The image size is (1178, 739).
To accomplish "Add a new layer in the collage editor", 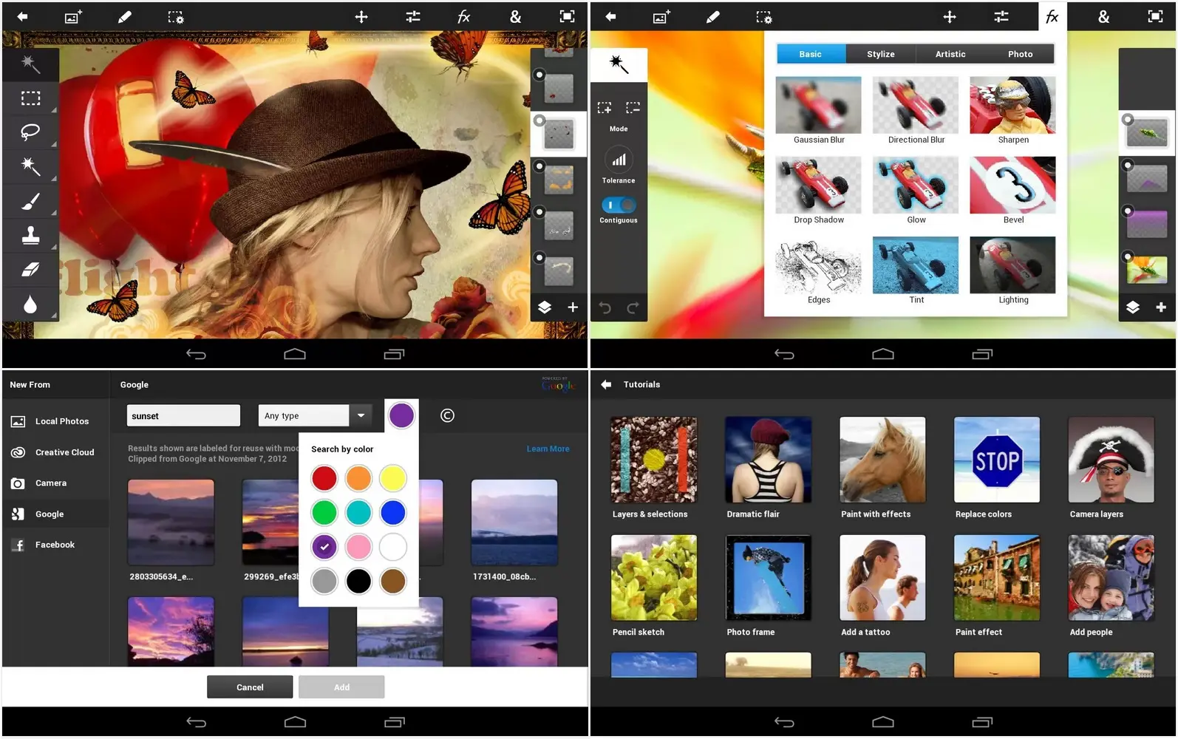I will (x=573, y=307).
